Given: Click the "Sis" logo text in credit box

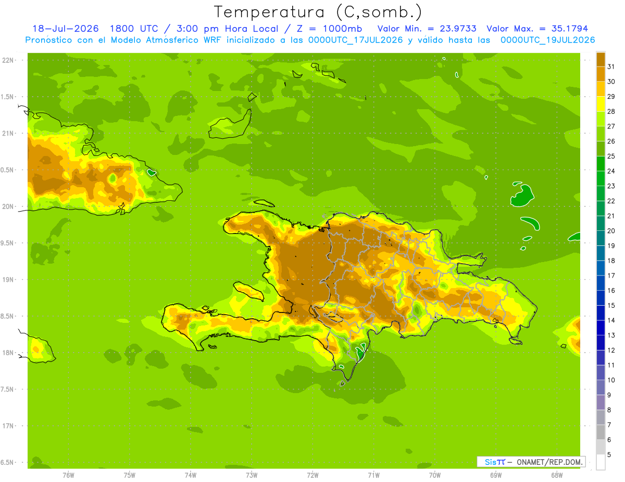Looking at the screenshot, I should coord(490,462).
